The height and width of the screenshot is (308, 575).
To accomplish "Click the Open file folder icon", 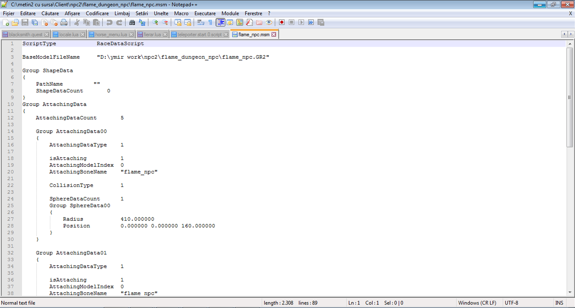I will pos(15,22).
